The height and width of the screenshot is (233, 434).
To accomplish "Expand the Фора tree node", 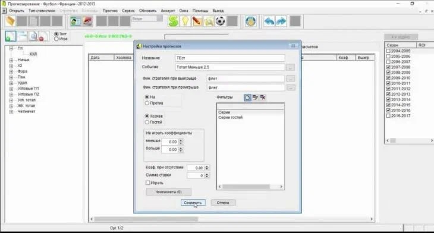I will 11,72.
